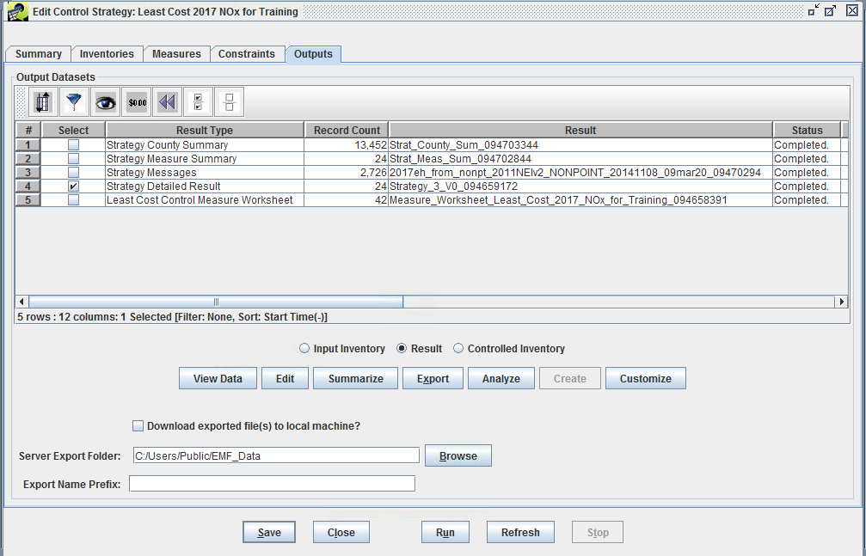Browse for a server export folder
The width and height of the screenshot is (866, 556).
[x=458, y=455]
